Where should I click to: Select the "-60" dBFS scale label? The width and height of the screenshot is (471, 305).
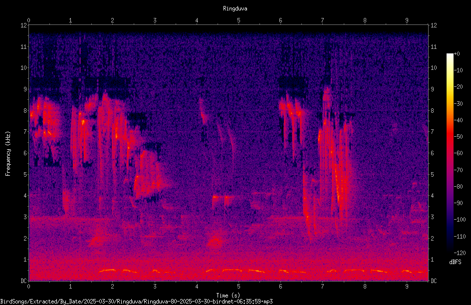(458, 153)
